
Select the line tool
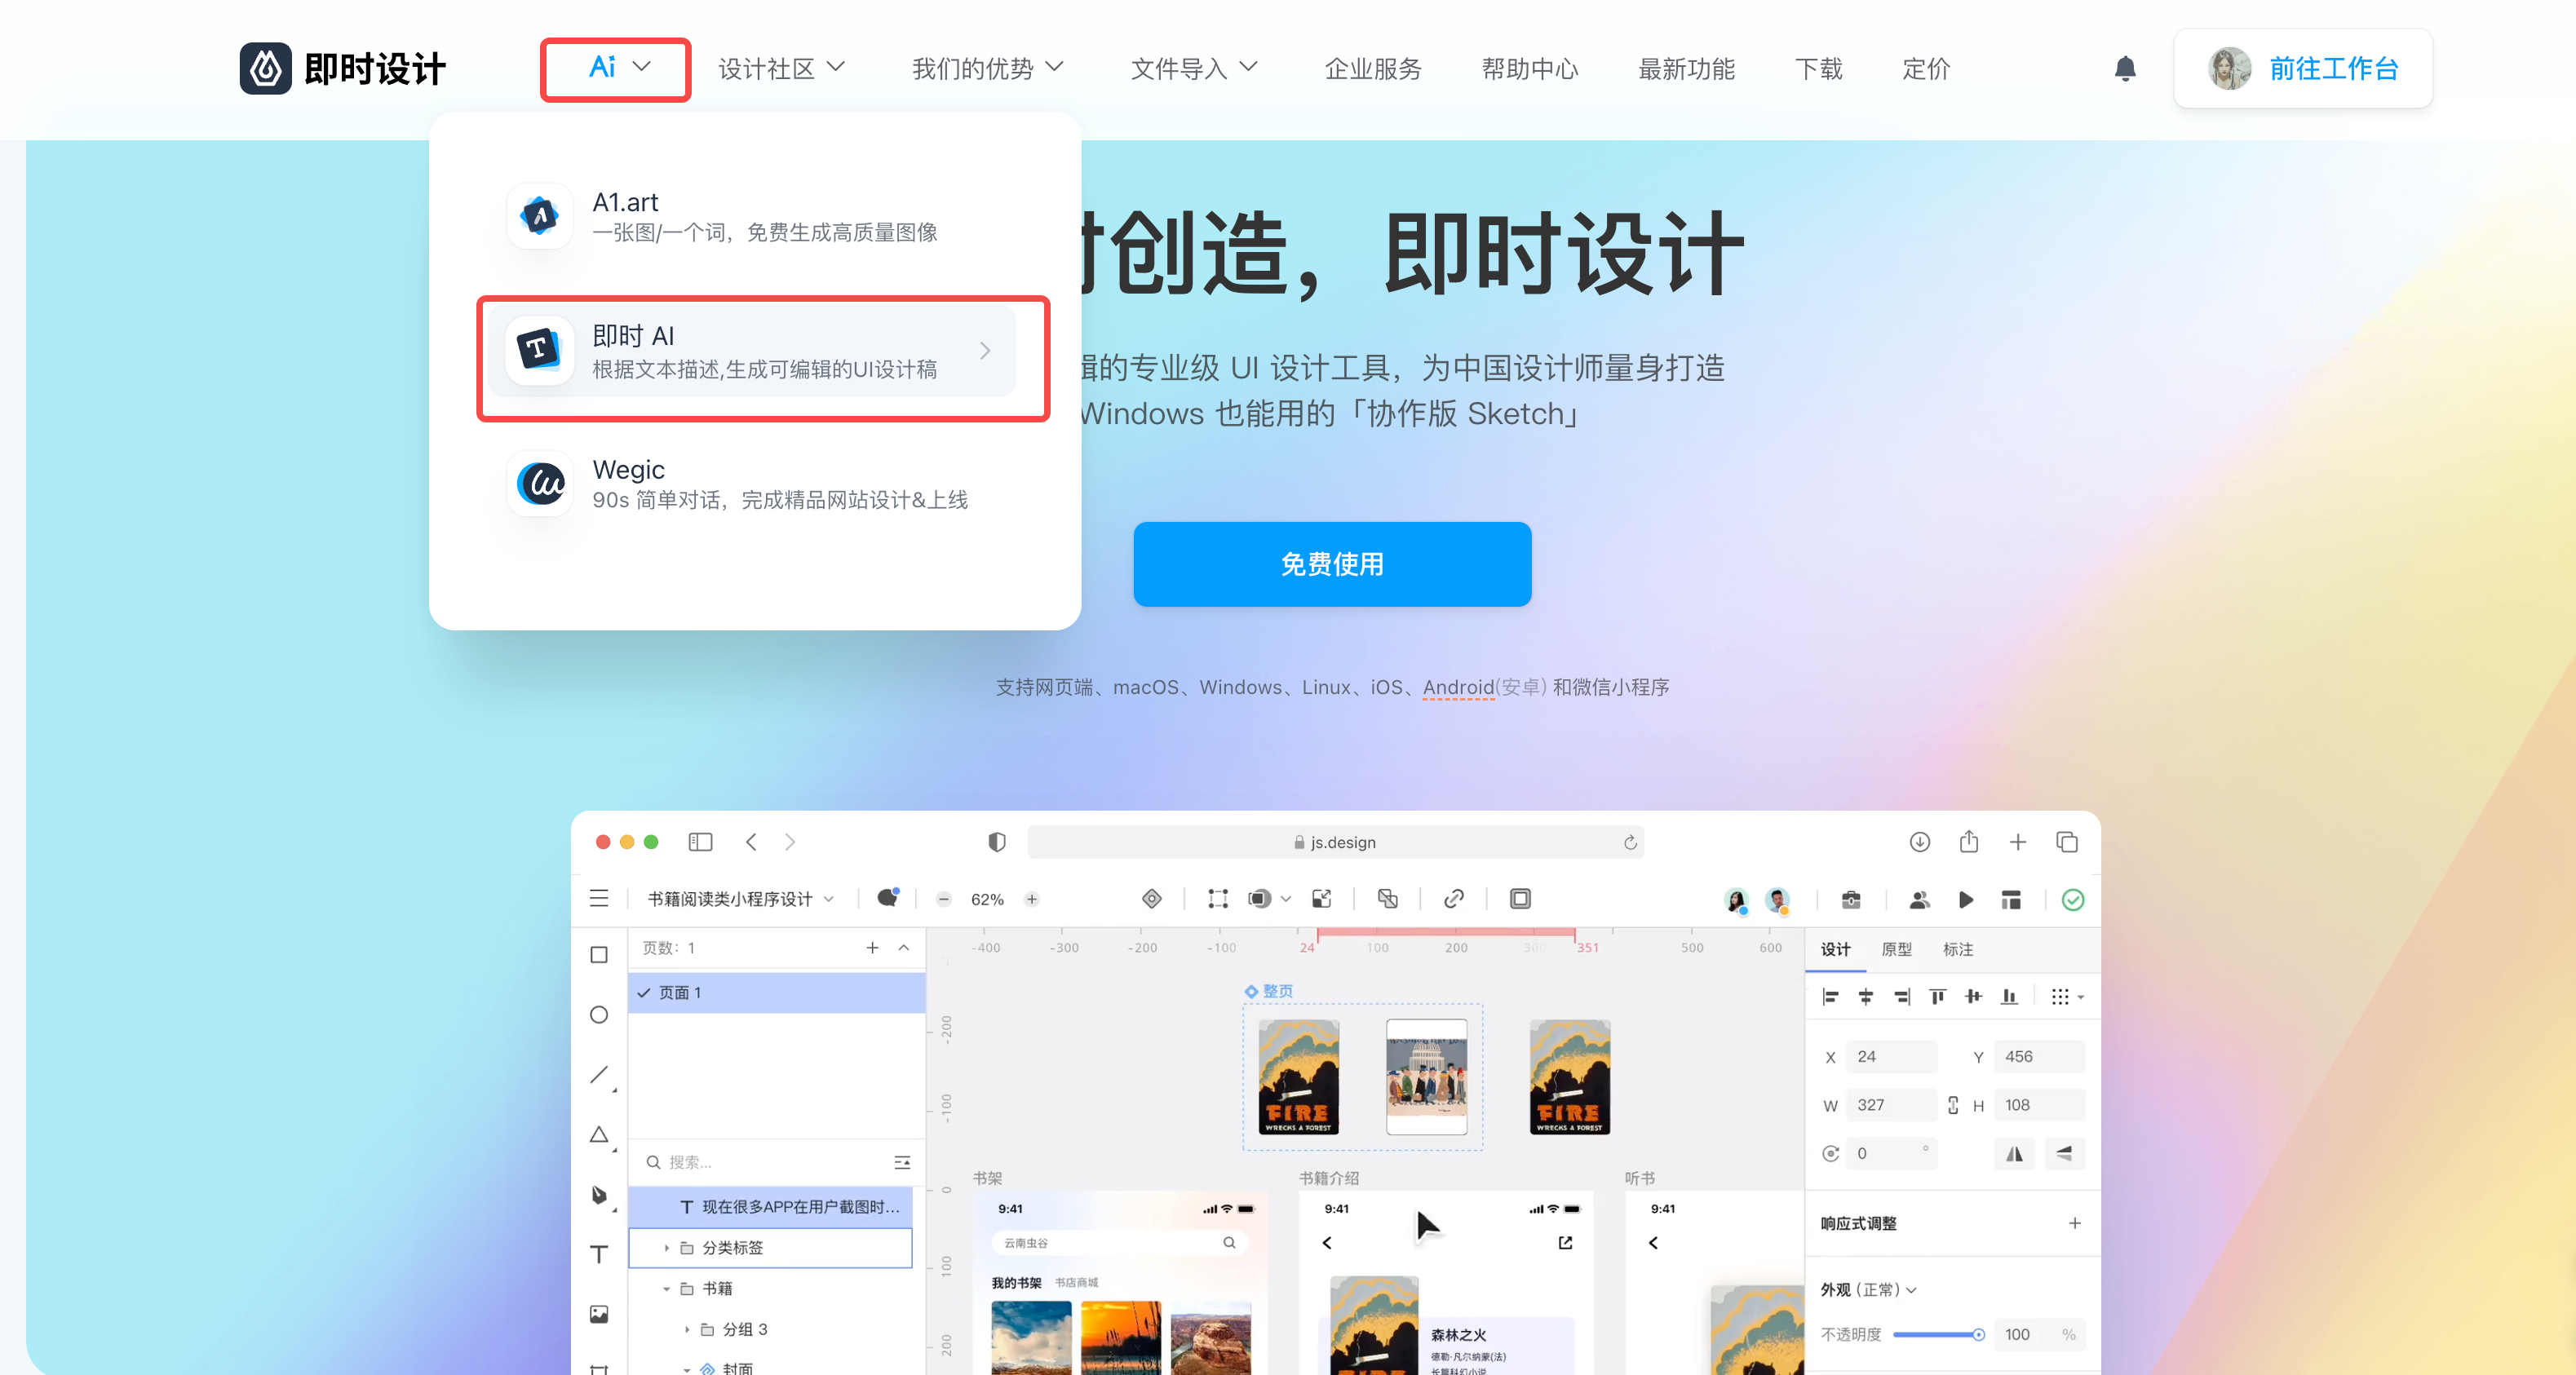click(599, 1074)
